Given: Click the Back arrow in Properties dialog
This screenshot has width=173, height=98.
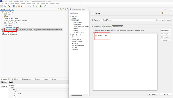Looking at the screenshot, I should 163,13.
